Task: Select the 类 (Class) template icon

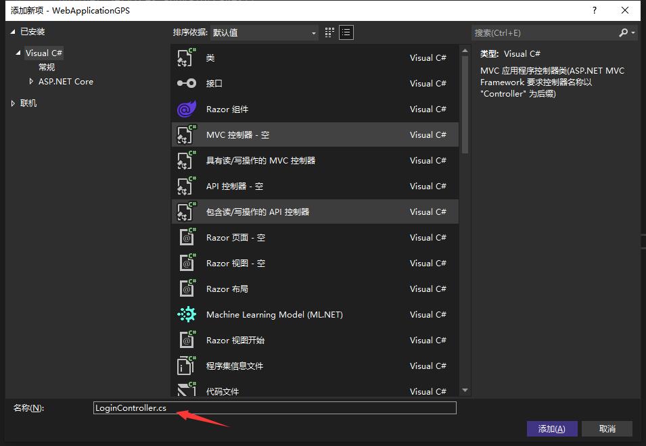Action: click(x=186, y=58)
